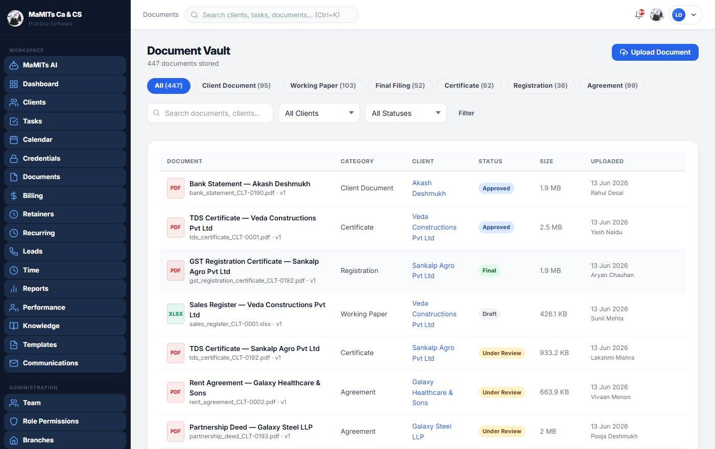The width and height of the screenshot is (715, 449).
Task: Click the MaMITs Ca & CS logo
Action: pyautogui.click(x=15, y=18)
